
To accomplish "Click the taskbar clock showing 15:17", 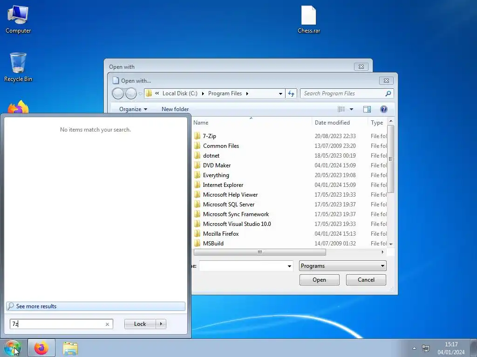I will coord(451,348).
